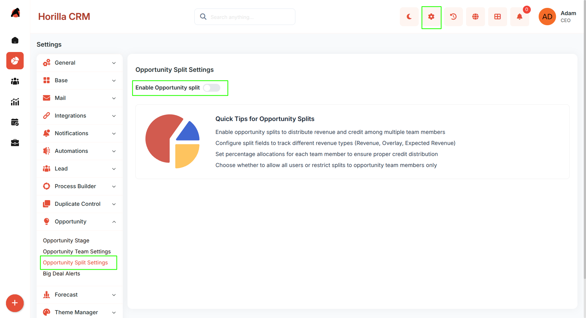Expand the Forecast settings section
The height and width of the screenshot is (318, 586).
point(80,295)
